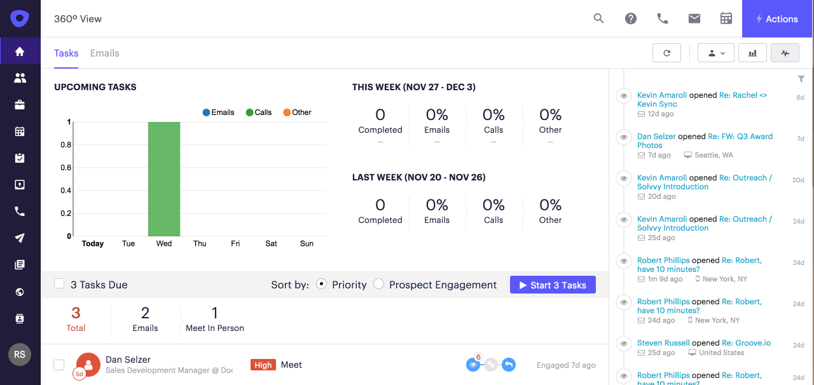This screenshot has height=385, width=814.
Task: Click the Start 3 Tasks button
Action: point(553,285)
